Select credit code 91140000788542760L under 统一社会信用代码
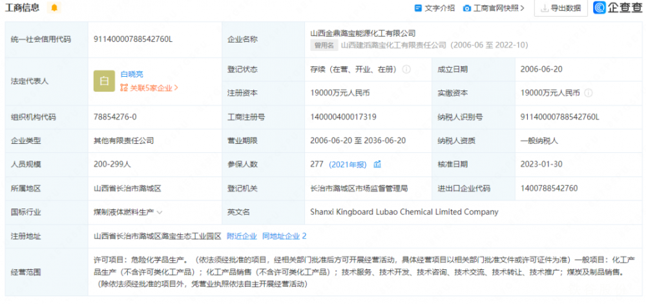Viewport: 646px width, 304px height. tap(133, 39)
